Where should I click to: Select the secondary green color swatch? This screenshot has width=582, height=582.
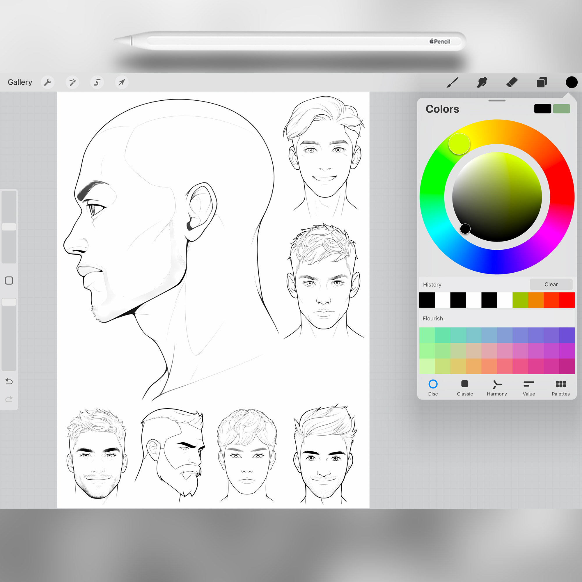tap(561, 109)
